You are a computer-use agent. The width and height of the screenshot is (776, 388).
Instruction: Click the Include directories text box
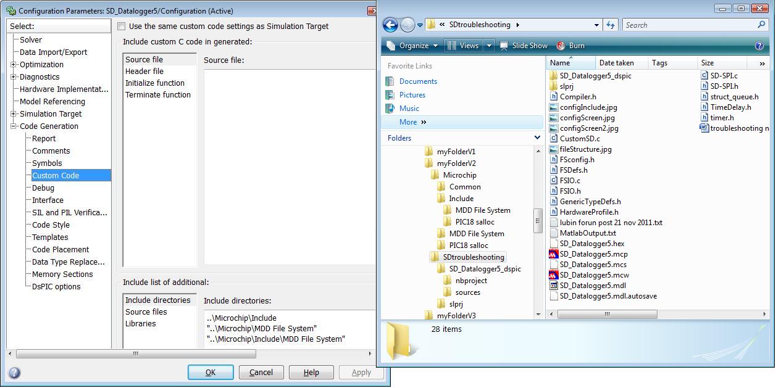click(290, 328)
